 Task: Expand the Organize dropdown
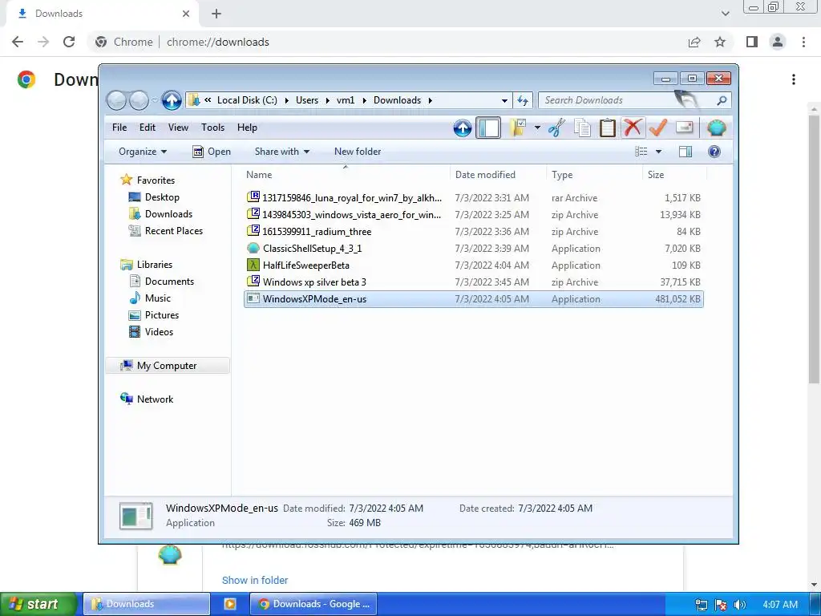point(143,152)
